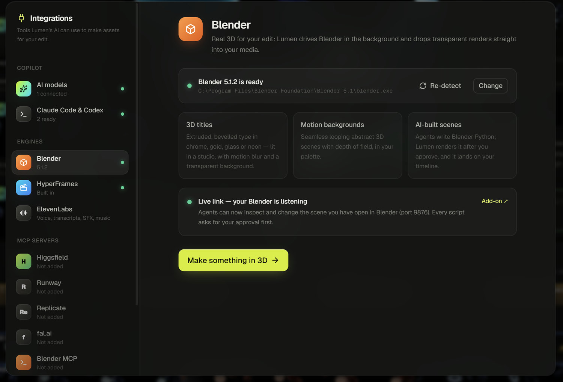Click the 3D titles card
Screen dimensions: 563x382
pyautogui.click(x=233, y=145)
